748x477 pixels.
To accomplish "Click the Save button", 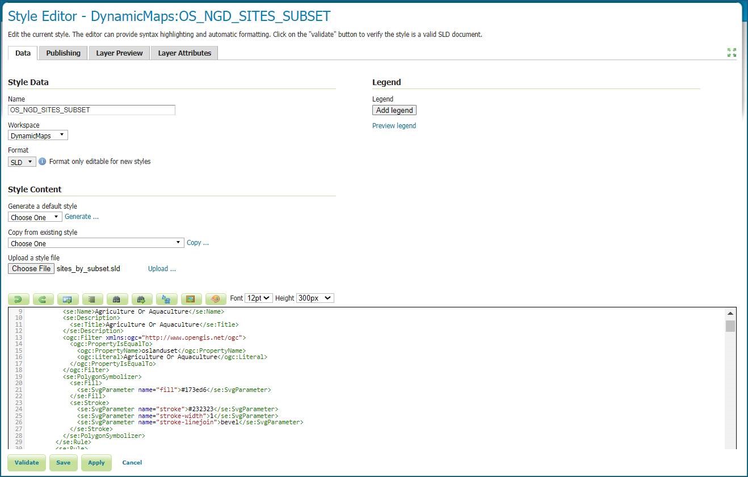I will [x=63, y=462].
